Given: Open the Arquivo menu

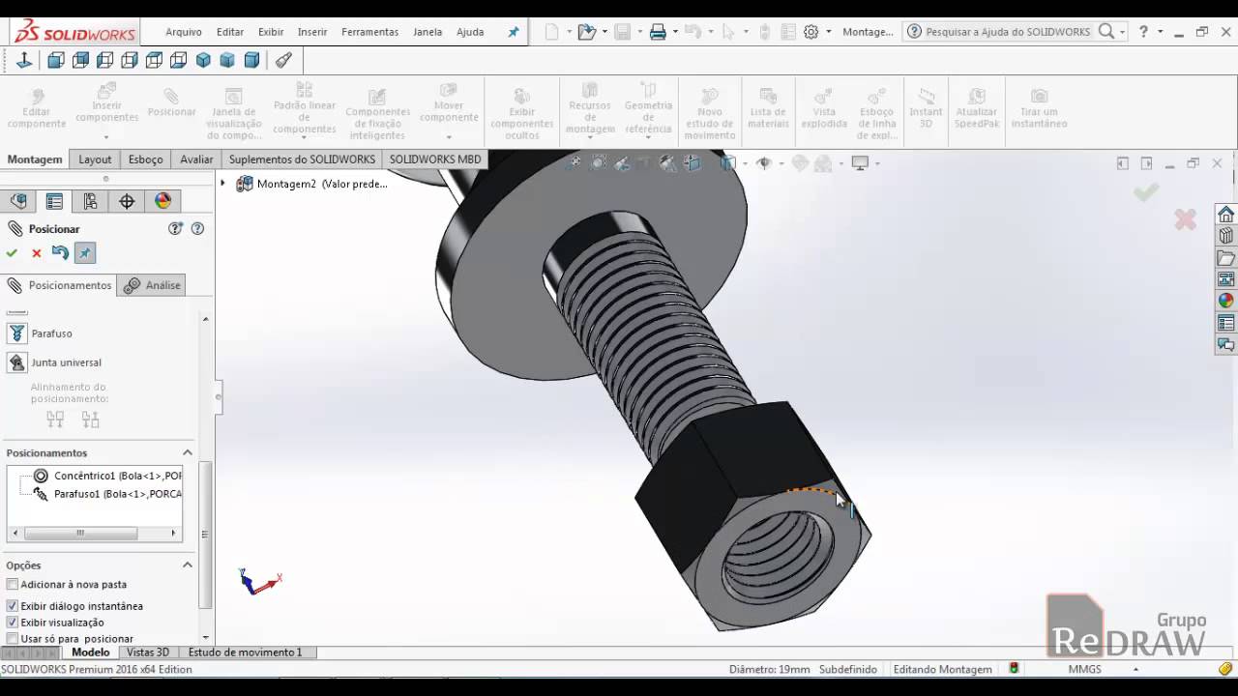Looking at the screenshot, I should pos(184,32).
